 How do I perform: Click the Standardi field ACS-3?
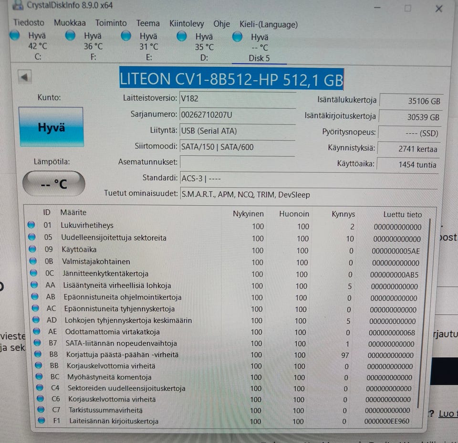tap(309, 179)
